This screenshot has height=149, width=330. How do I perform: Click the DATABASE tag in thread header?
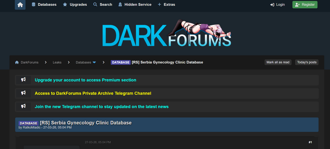click(28, 123)
